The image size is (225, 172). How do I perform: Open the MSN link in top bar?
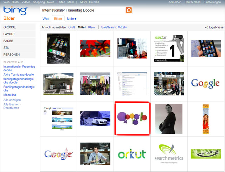click(x=83, y=2)
